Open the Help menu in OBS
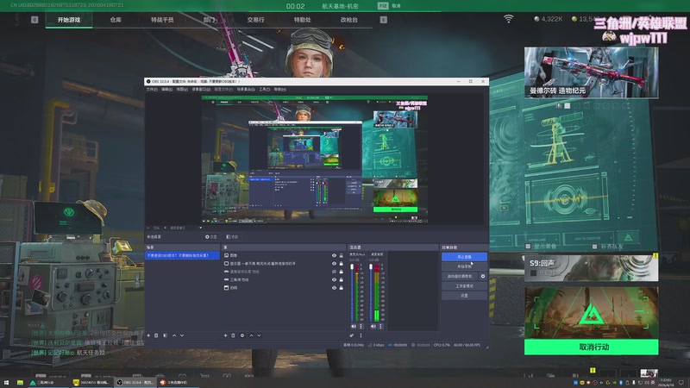The height and width of the screenshot is (388, 690). coord(279,90)
